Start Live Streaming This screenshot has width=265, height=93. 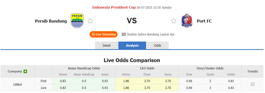pyautogui.click(x=104, y=34)
